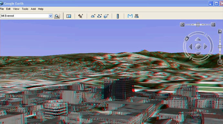Click the tilt slider handle

[198, 25]
